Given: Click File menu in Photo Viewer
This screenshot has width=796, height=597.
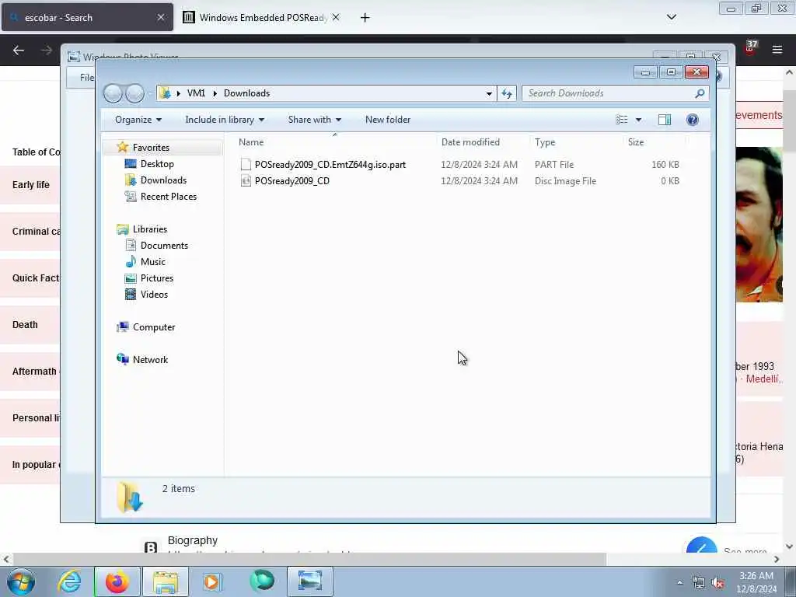Looking at the screenshot, I should coord(87,78).
